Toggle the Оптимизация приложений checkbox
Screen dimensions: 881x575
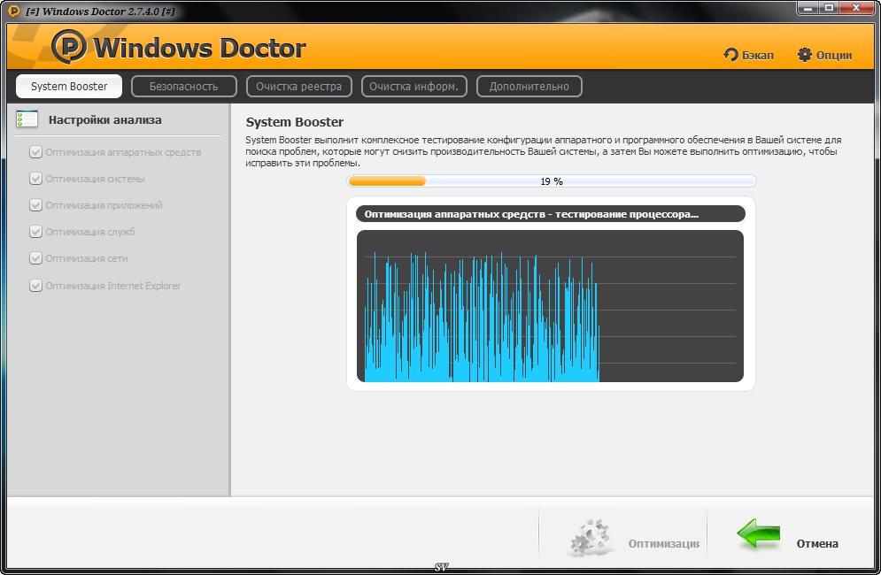(35, 205)
